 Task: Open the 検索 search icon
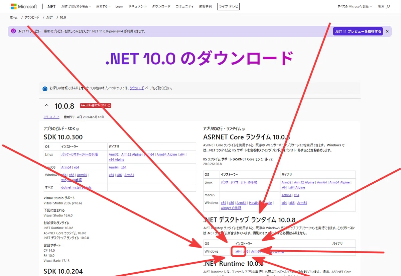point(384,6)
